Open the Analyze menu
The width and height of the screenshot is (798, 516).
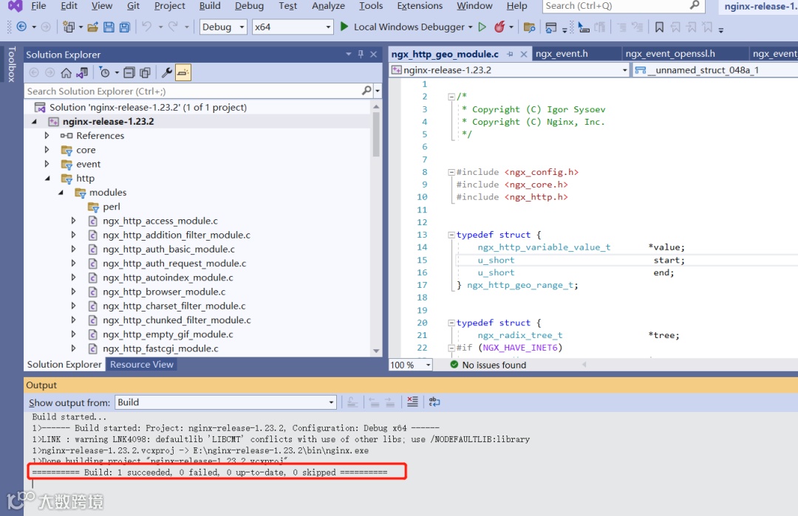click(x=328, y=6)
